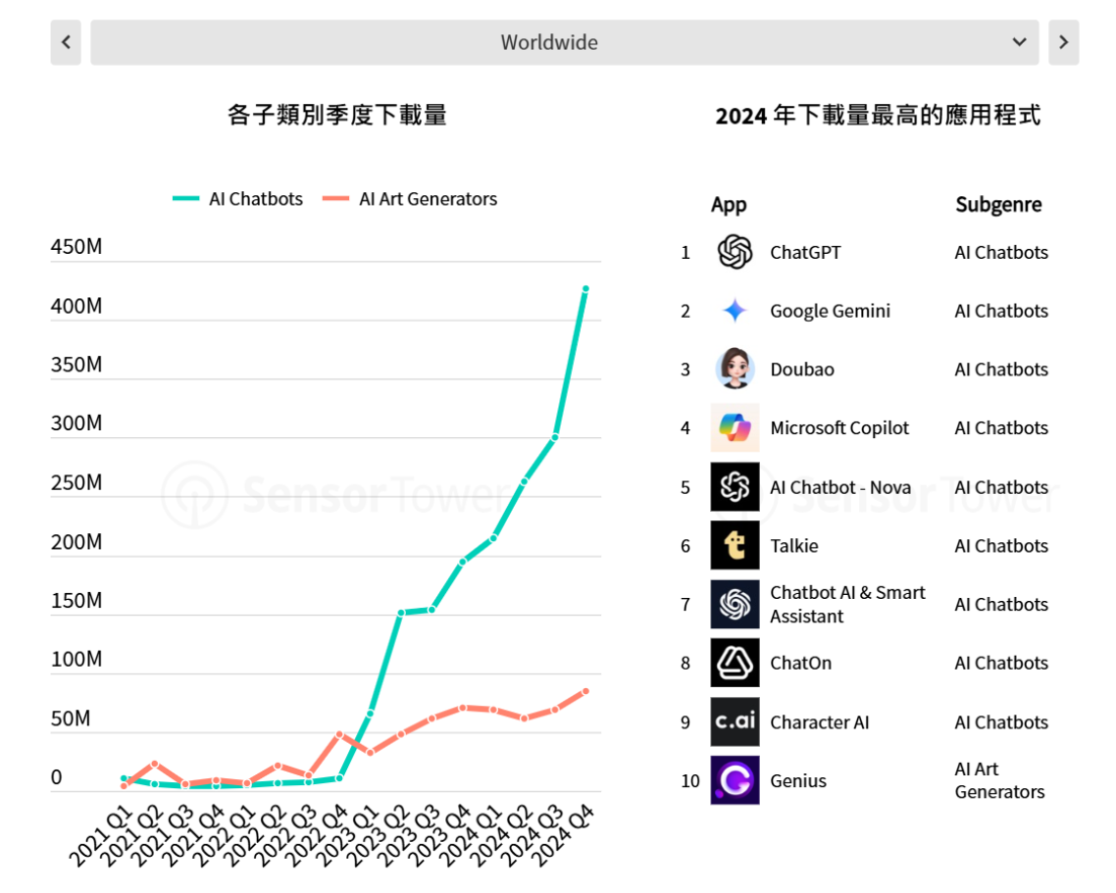Image resolution: width=1116 pixels, height=893 pixels.
Task: Toggle the AI Art Generators legend series
Action: click(x=411, y=199)
